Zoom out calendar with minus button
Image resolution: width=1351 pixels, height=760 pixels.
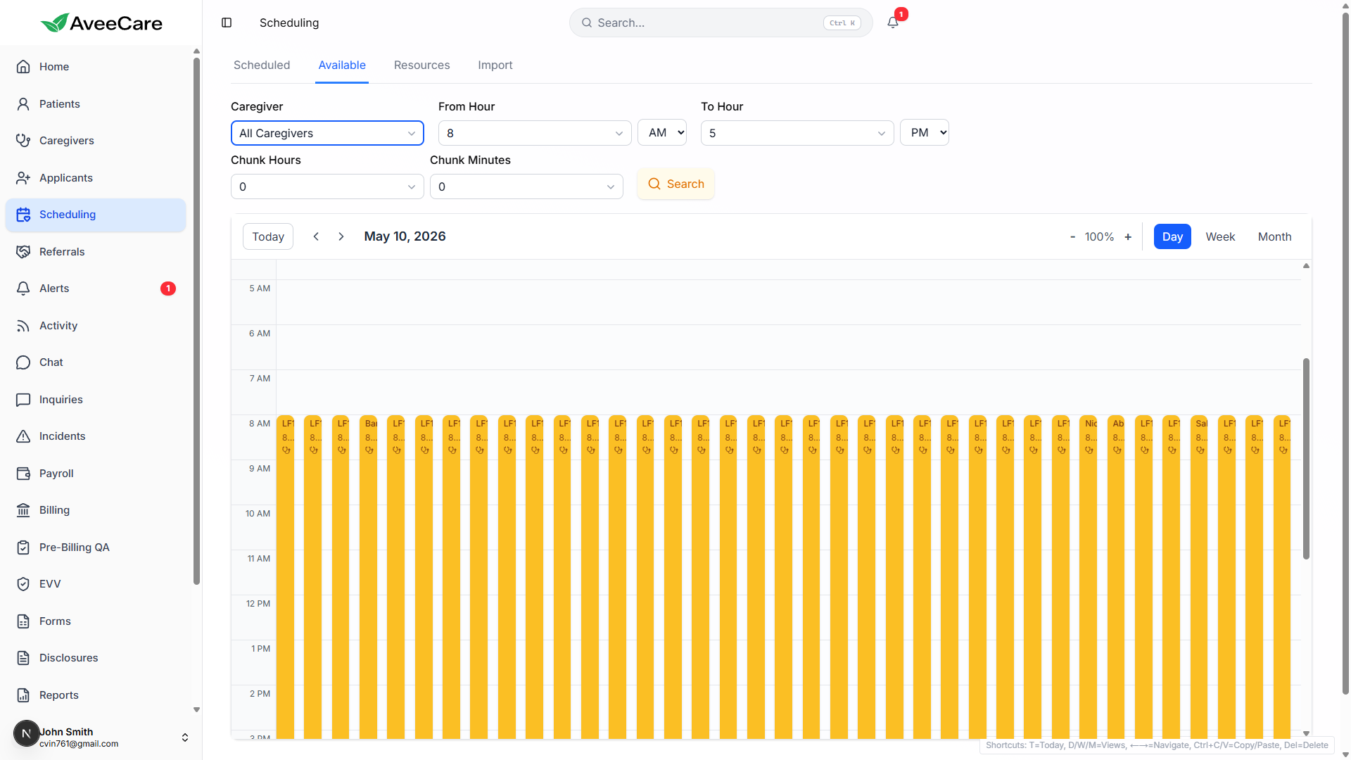coord(1072,237)
